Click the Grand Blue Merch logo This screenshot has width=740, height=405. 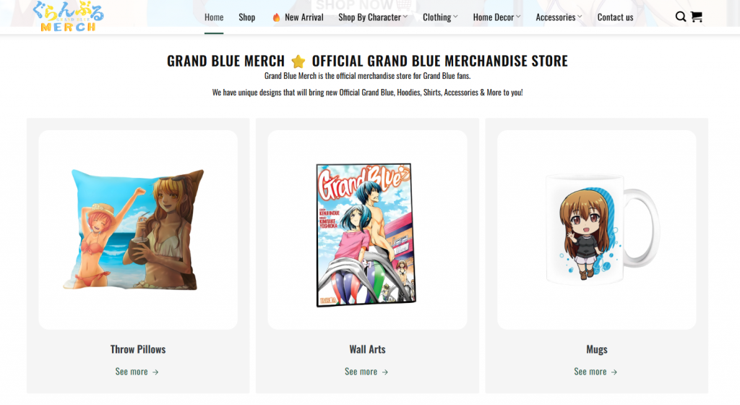tap(69, 16)
